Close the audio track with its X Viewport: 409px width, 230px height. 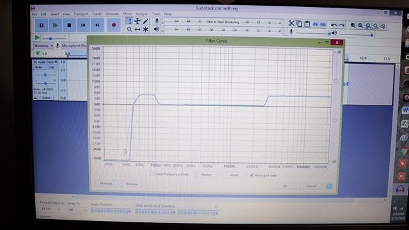tap(35, 62)
